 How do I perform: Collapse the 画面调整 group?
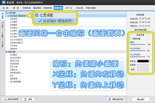click(x=7, y=52)
